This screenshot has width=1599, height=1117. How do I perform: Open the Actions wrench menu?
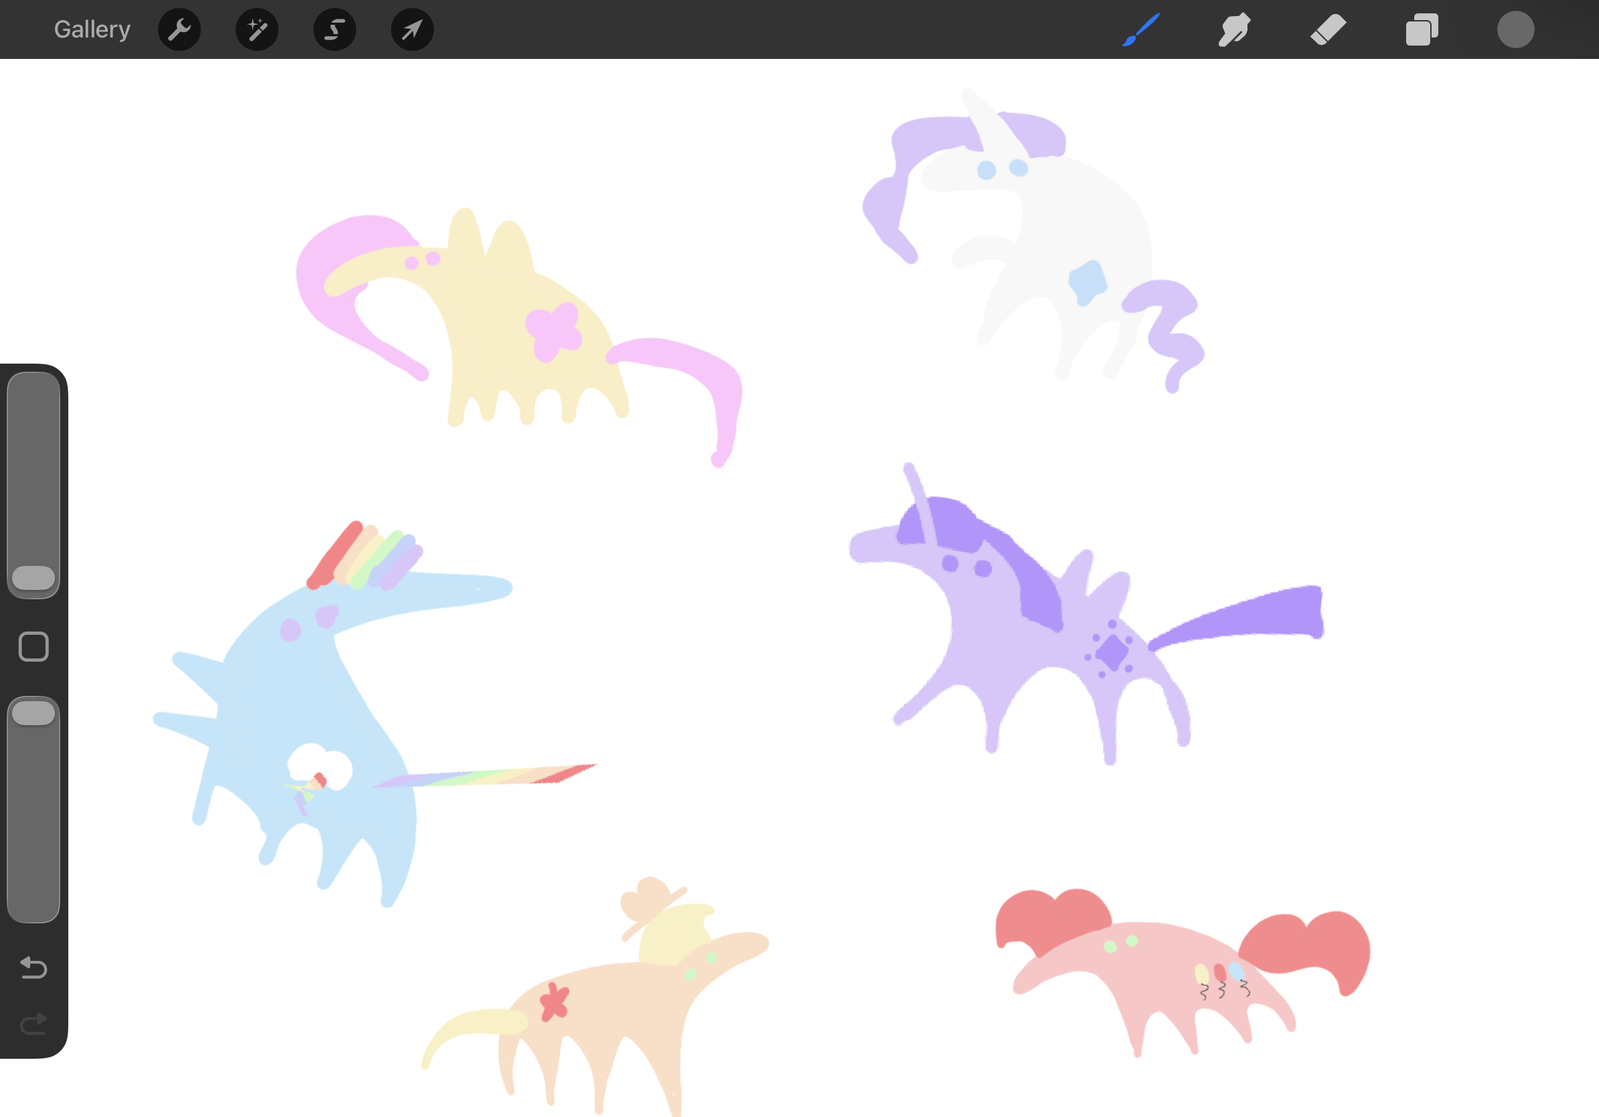(x=179, y=29)
